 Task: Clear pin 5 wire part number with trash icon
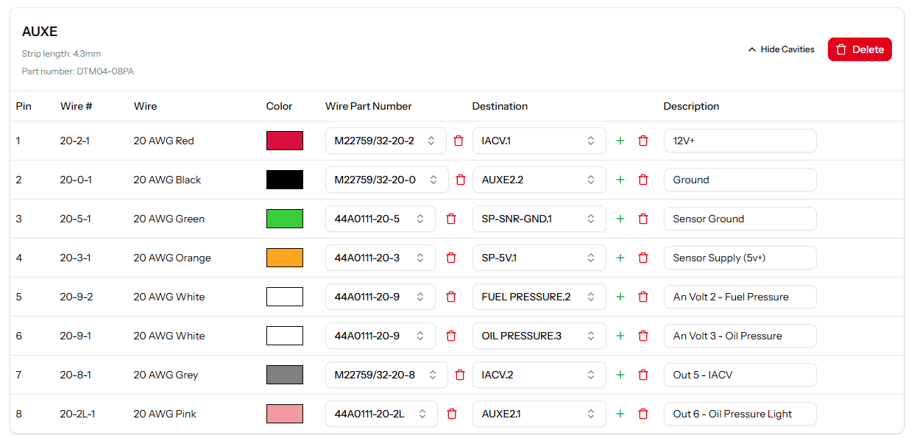pos(451,297)
